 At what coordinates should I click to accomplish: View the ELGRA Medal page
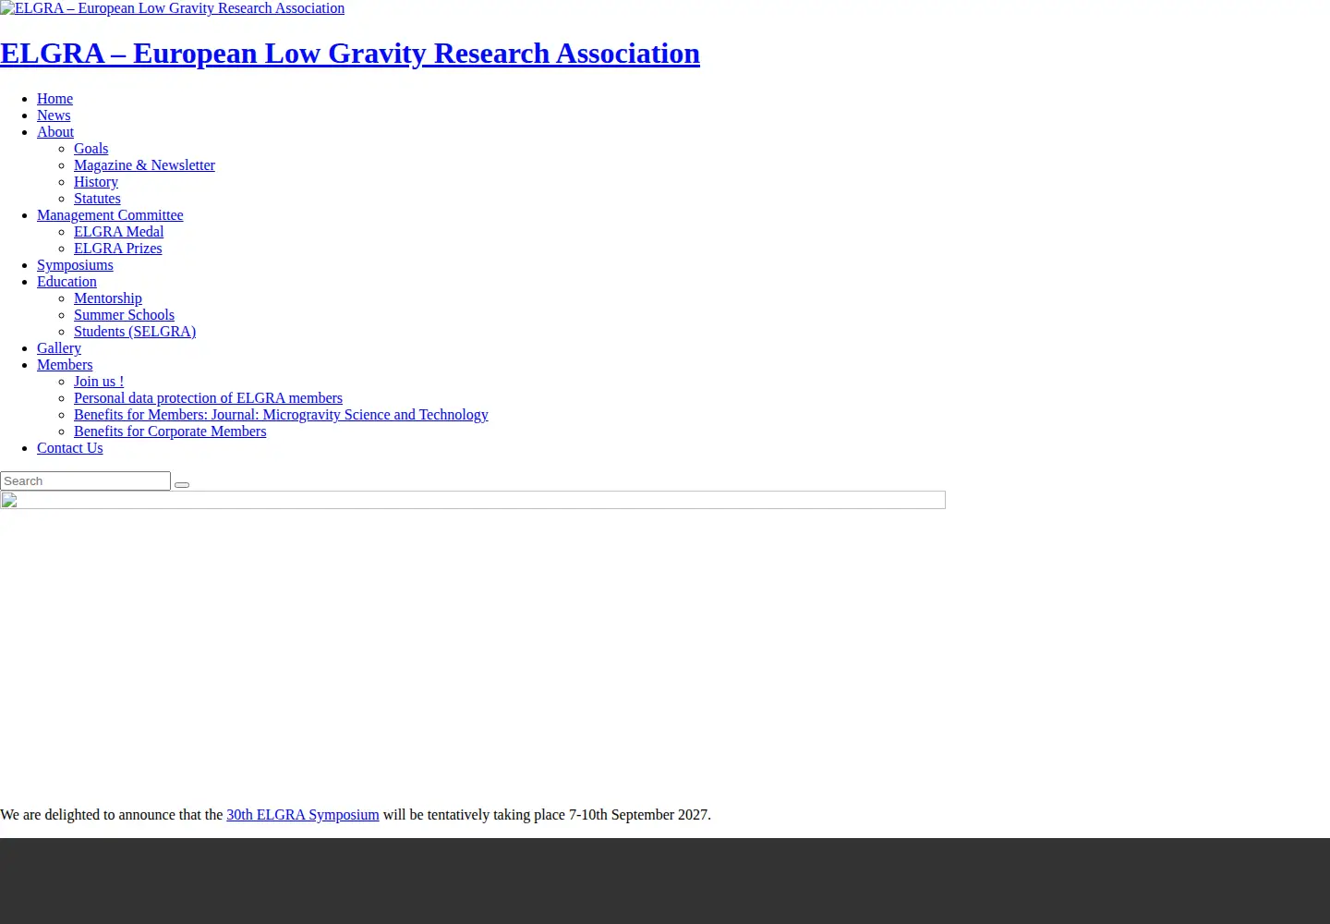(118, 232)
